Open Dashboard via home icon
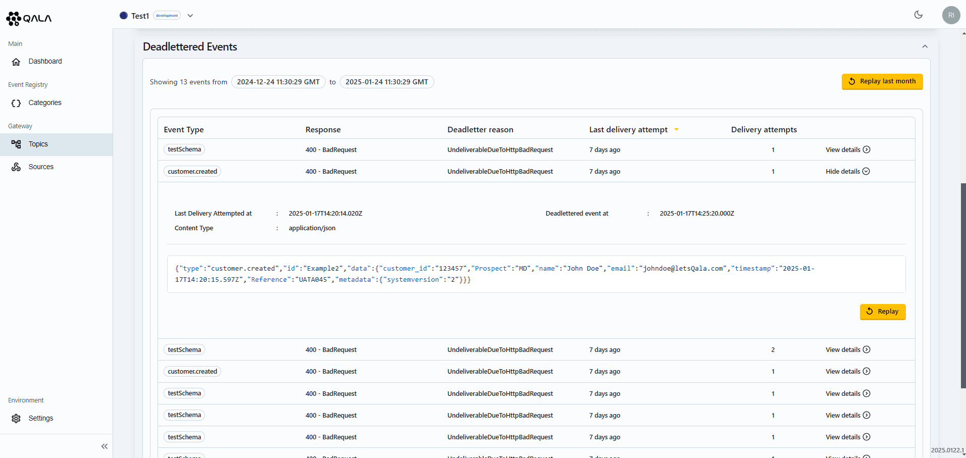The height and width of the screenshot is (458, 966). click(x=16, y=62)
